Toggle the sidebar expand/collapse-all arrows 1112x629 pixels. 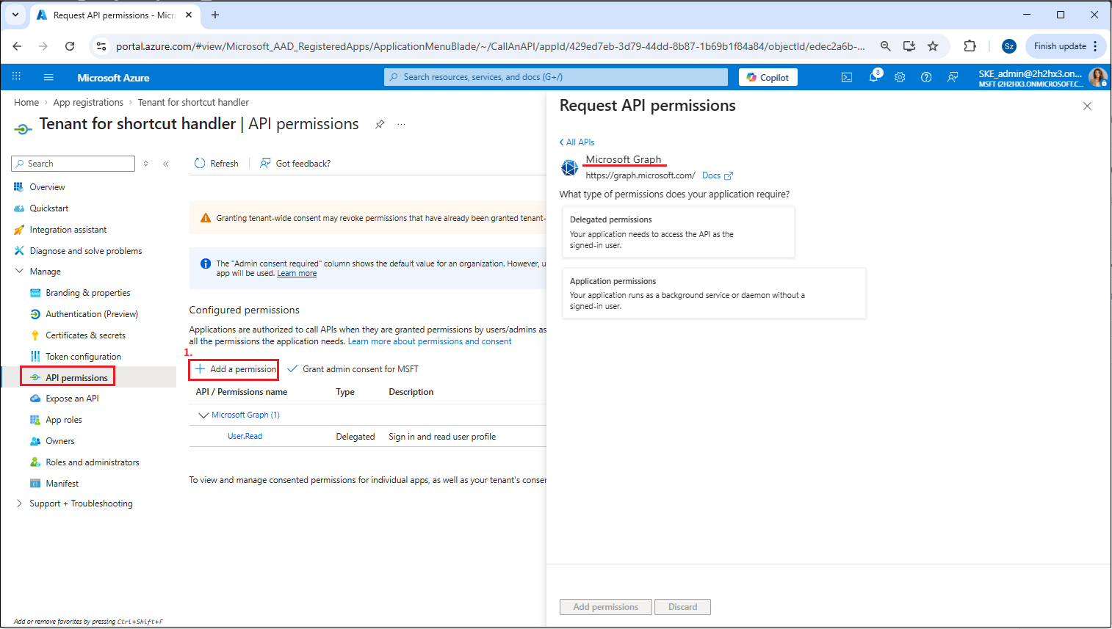point(146,164)
